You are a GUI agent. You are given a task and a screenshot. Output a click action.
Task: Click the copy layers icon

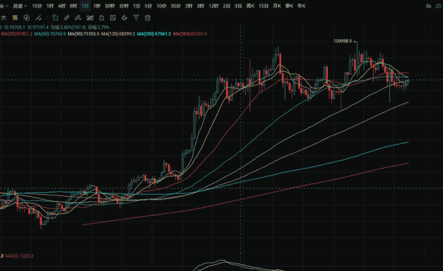(55, 18)
